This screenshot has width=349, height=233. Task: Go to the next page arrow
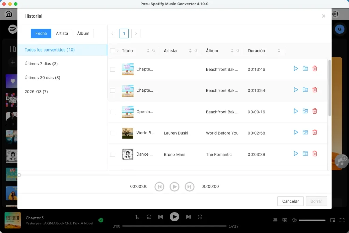(136, 34)
